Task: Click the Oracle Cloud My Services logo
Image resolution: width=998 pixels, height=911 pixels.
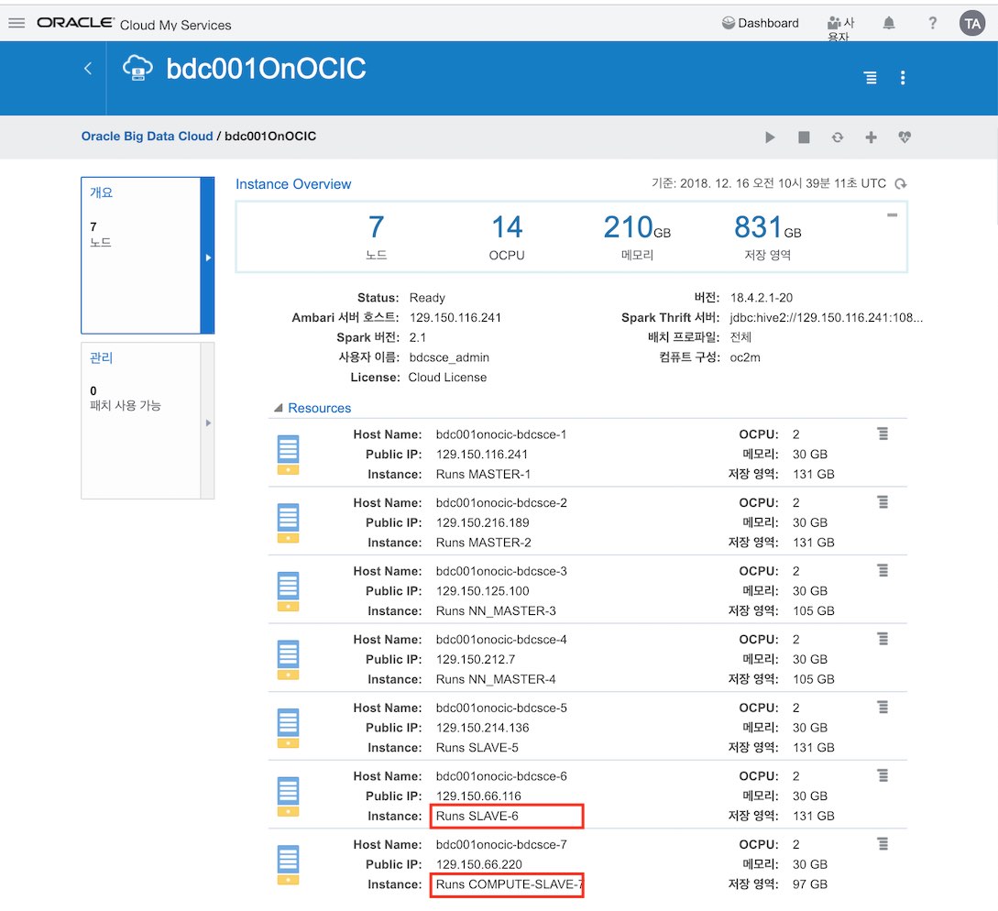Action: (135, 24)
